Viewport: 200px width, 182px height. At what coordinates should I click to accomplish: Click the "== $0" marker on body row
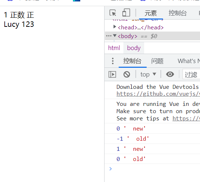(x=149, y=36)
